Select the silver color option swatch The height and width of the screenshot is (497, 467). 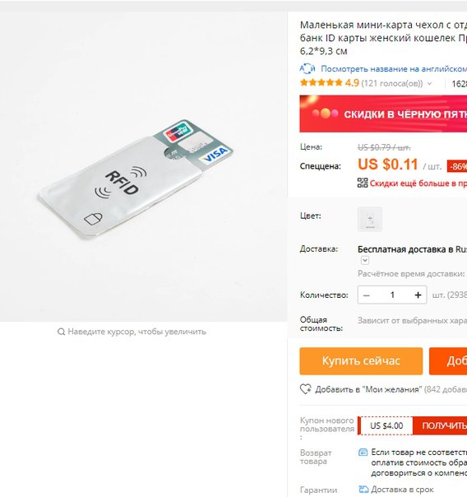tap(370, 219)
